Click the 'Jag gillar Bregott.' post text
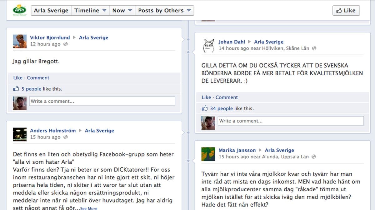Image resolution: width=375 pixels, height=210 pixels. (x=36, y=61)
